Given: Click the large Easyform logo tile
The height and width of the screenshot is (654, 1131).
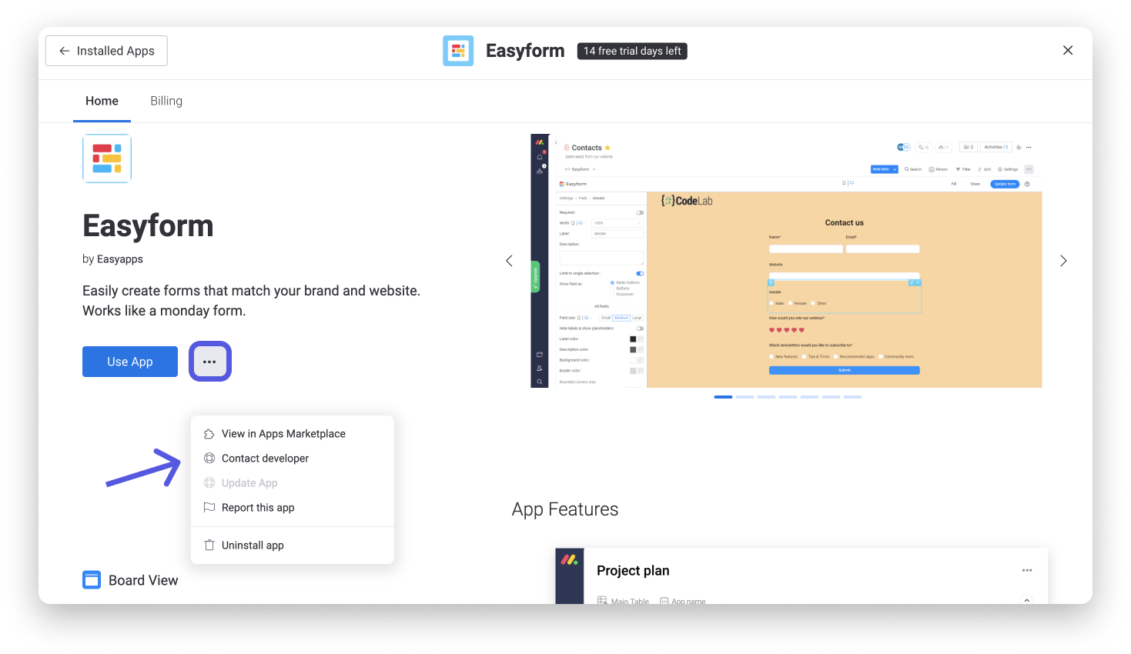Looking at the screenshot, I should (107, 158).
